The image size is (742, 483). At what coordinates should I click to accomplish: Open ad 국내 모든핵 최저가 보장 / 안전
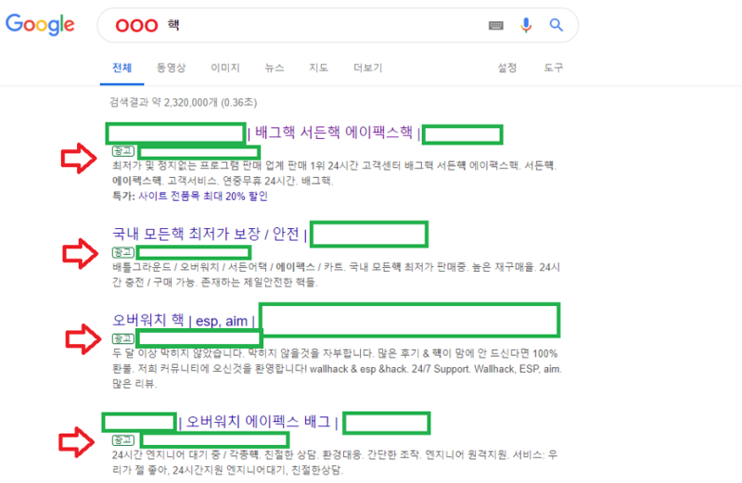click(x=206, y=234)
